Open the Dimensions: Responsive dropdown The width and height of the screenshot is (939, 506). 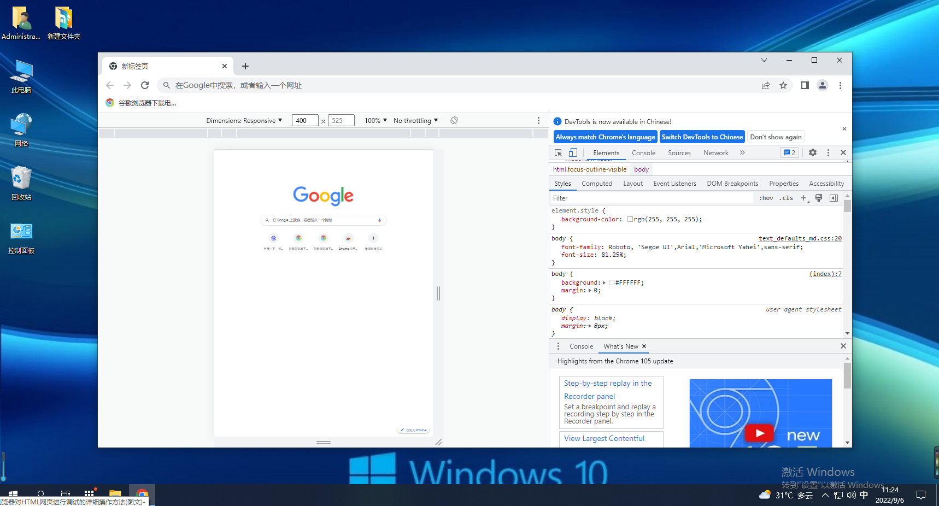(x=244, y=121)
